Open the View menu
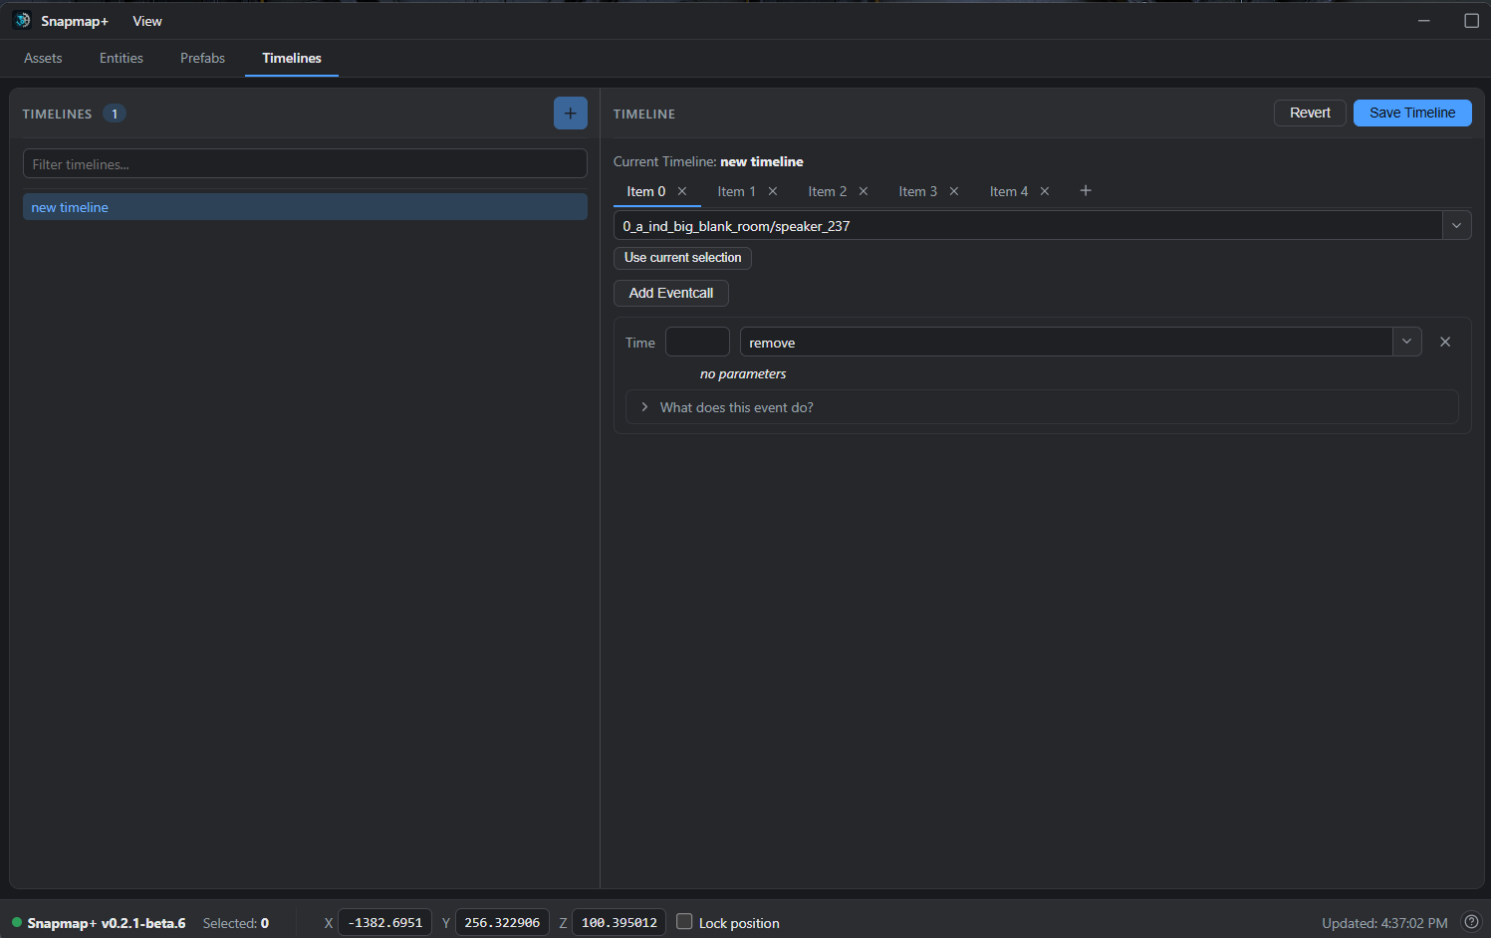 pos(147,21)
